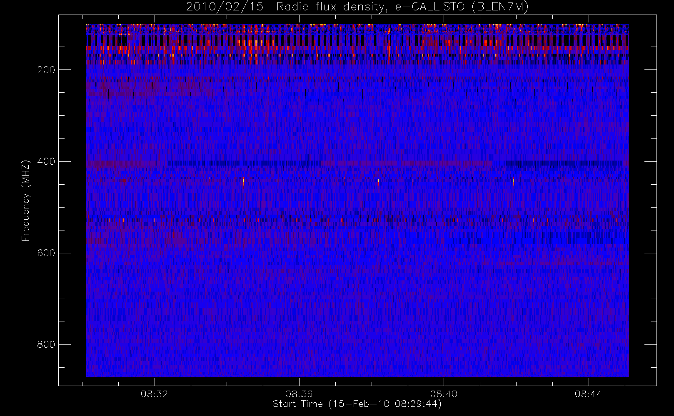This screenshot has width=674, height=416.
Task: Click the 'Frequency (MHZ)' axis label
Action: click(x=26, y=201)
